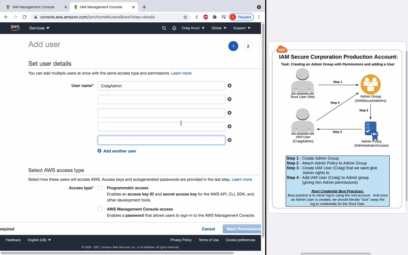Click the CraigAdmin user name field
This screenshot has width=408, height=255.
(161, 86)
